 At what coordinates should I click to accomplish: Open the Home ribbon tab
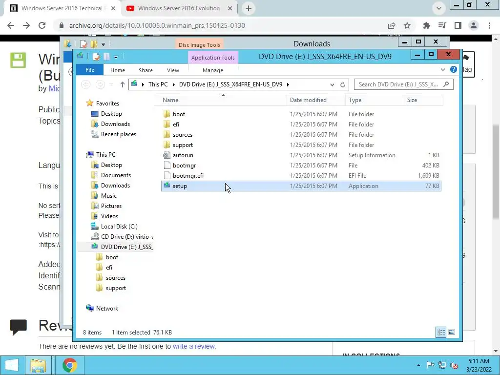click(x=118, y=70)
